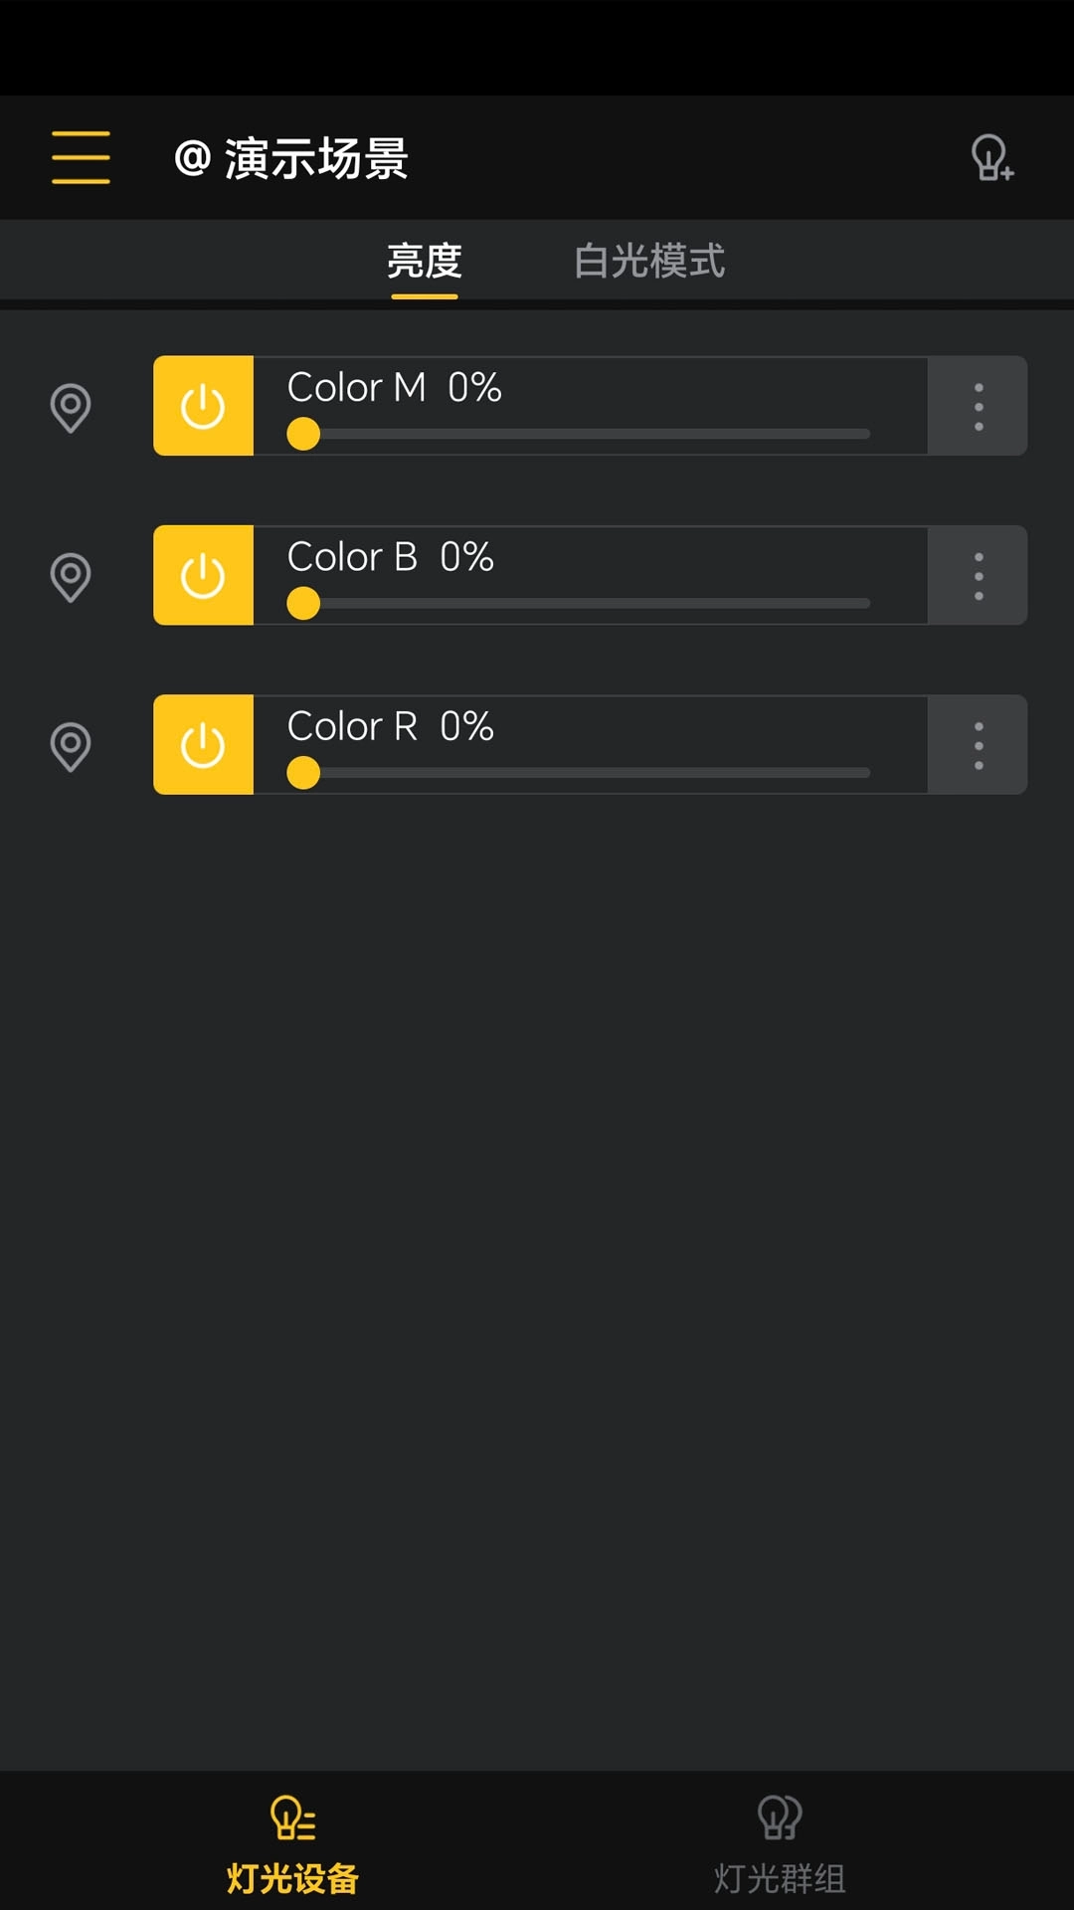This screenshot has height=1910, width=1074.
Task: Click the Color M 0% label
Action: pos(394,387)
